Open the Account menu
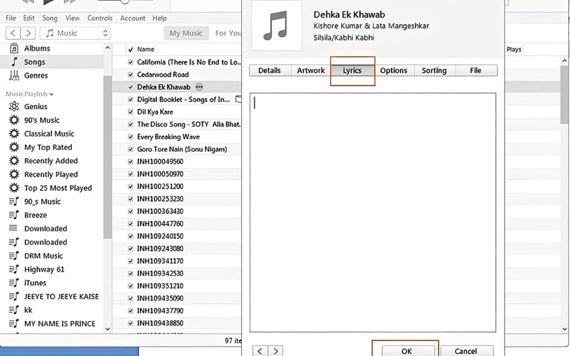Viewport: 570px width, 356px height. [132, 18]
